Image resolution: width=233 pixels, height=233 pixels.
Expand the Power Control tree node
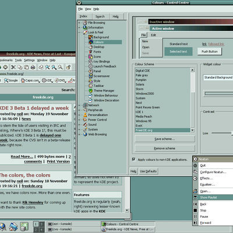point(79,120)
